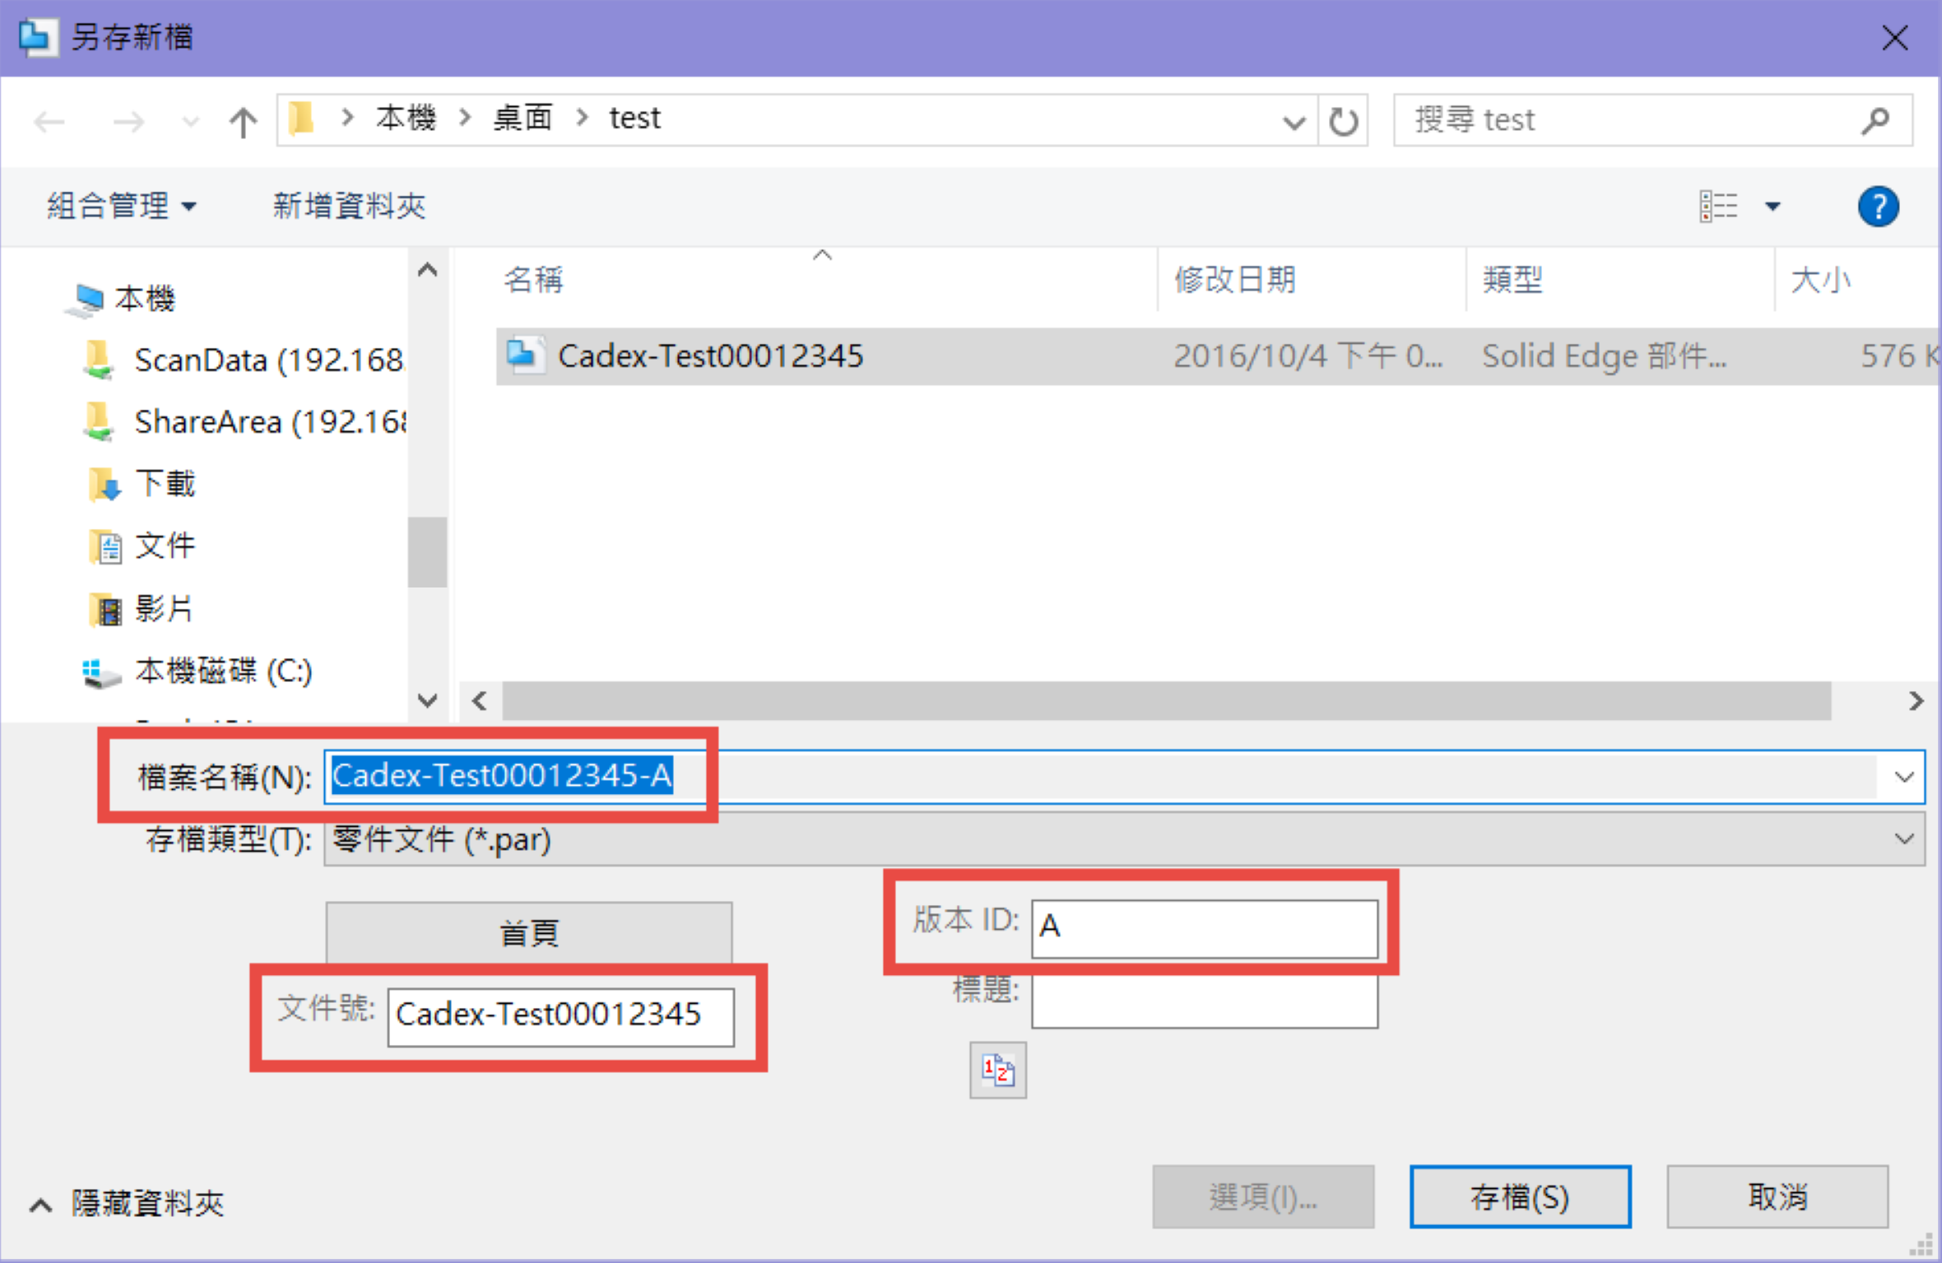Viewport: 1942px width, 1263px height.
Task: Close the 另存新檔 dialog
Action: [x=1895, y=38]
